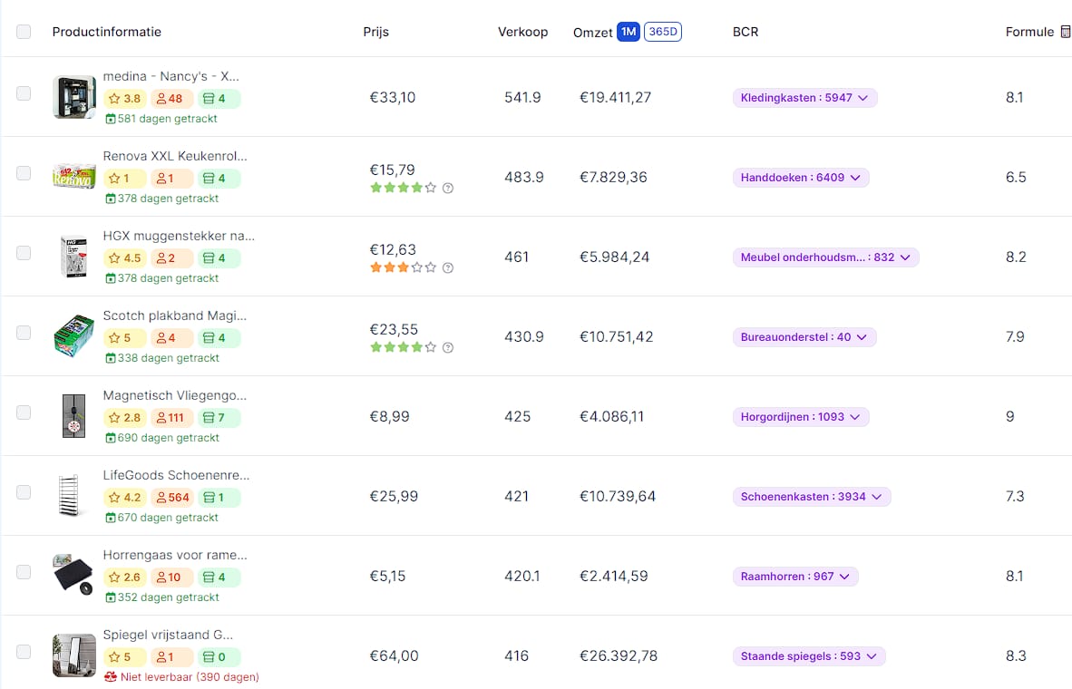Check the box for medina Nancy's product
This screenshot has width=1072, height=689.
tap(24, 93)
